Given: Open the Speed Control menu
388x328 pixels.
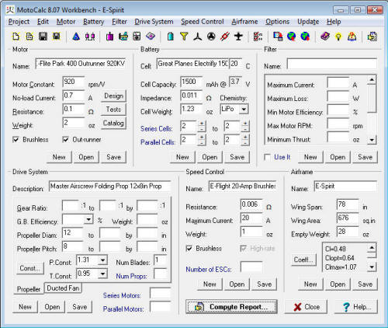Looking at the screenshot, I should 203,22.
